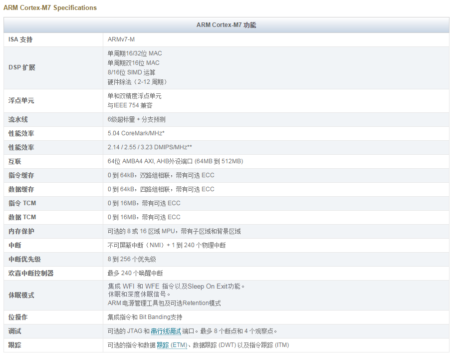Select the 互联 row label
The width and height of the screenshot is (459, 357).
pos(14,162)
